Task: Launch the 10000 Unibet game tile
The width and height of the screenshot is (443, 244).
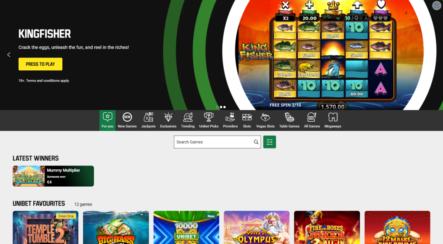Action: tap(186, 227)
